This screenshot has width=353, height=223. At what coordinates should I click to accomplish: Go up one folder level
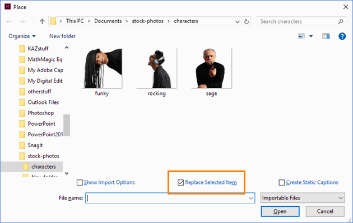tap(42, 22)
